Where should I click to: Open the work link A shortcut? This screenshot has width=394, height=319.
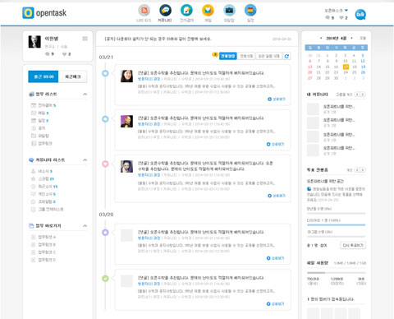point(44,237)
